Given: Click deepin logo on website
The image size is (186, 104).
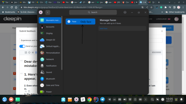Looking at the screenshot, I should point(12,19).
